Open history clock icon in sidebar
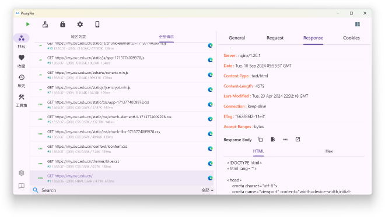The height and width of the screenshot is (217, 385). click(x=22, y=77)
